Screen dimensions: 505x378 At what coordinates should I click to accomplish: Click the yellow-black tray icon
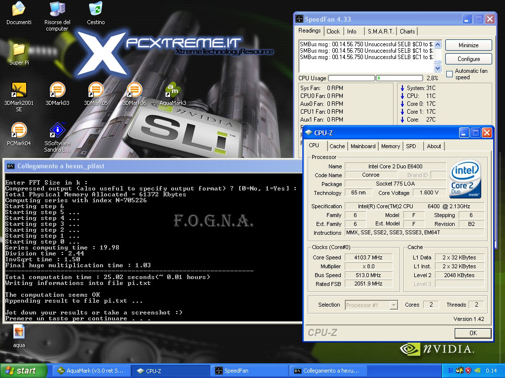[460, 371]
